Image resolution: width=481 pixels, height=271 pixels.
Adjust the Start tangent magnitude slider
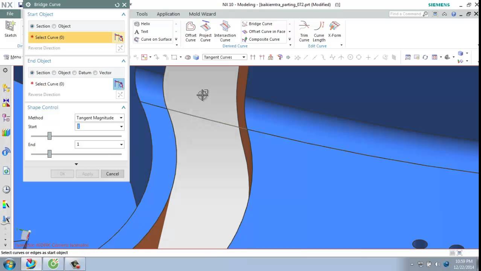click(49, 136)
